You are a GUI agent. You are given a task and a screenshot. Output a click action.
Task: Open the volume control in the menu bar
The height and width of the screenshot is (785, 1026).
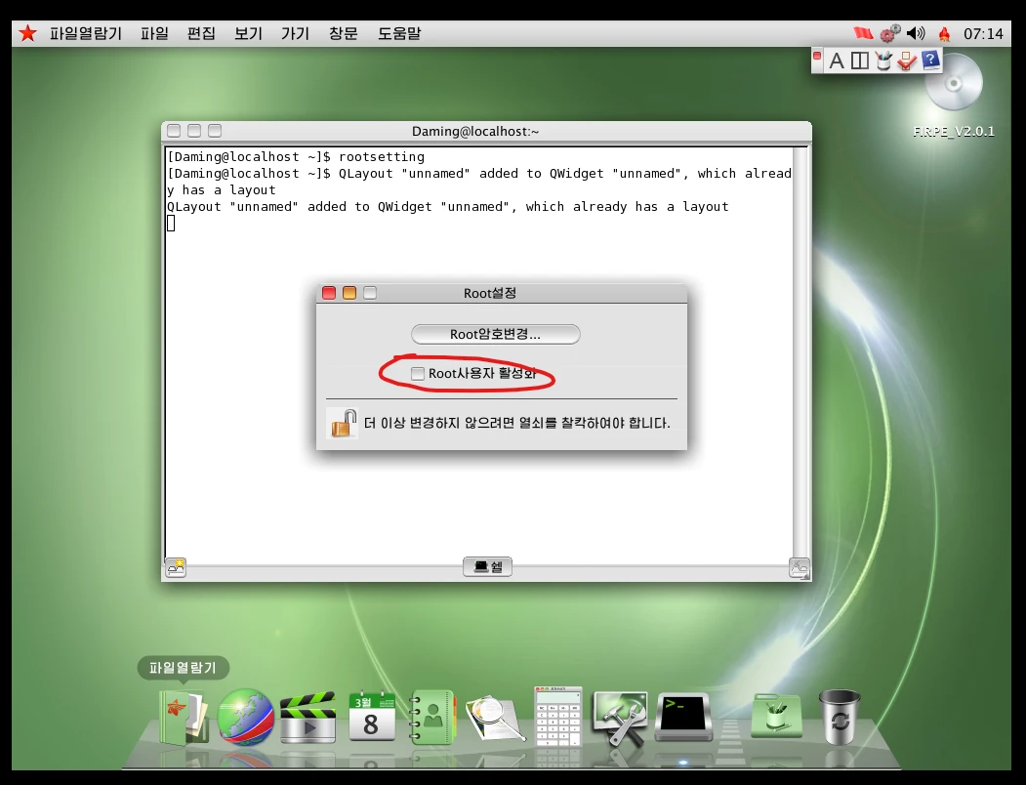[916, 33]
